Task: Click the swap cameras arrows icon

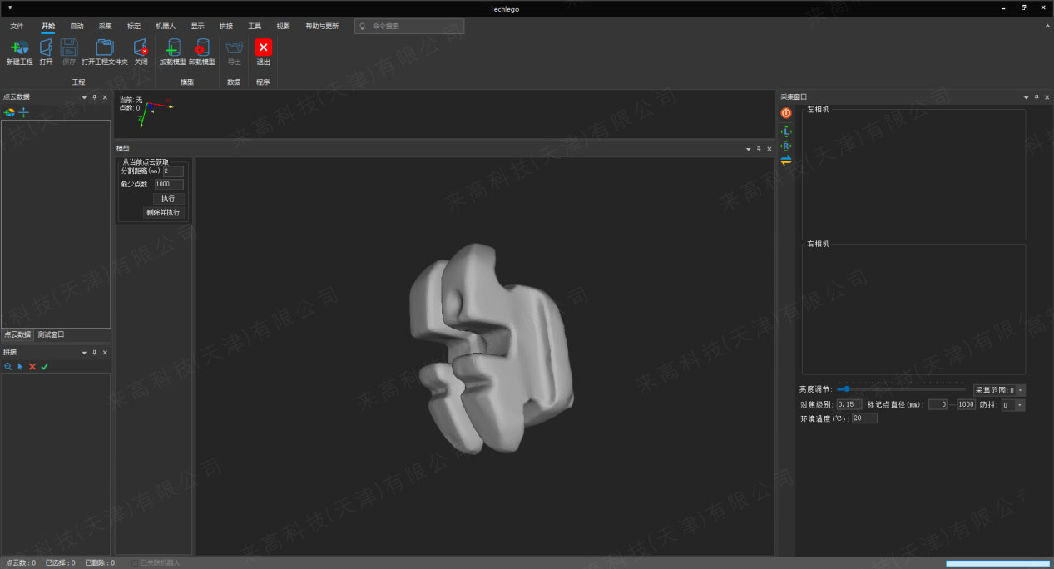Action: [786, 161]
